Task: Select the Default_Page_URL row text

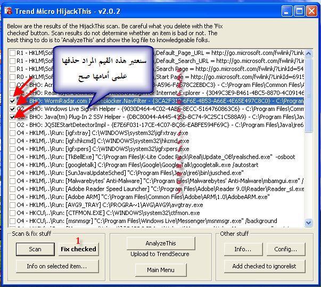Action: [x=160, y=53]
